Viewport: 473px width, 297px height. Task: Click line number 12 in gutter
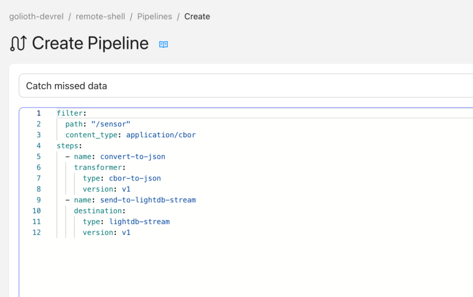pos(36,232)
